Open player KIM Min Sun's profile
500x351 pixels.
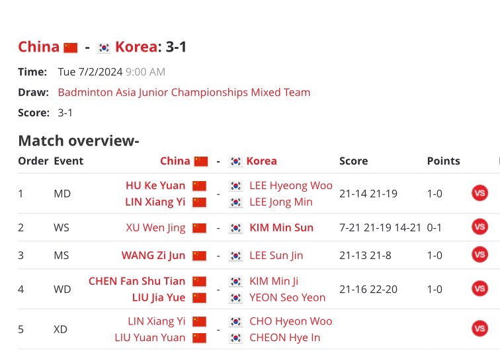[281, 227]
